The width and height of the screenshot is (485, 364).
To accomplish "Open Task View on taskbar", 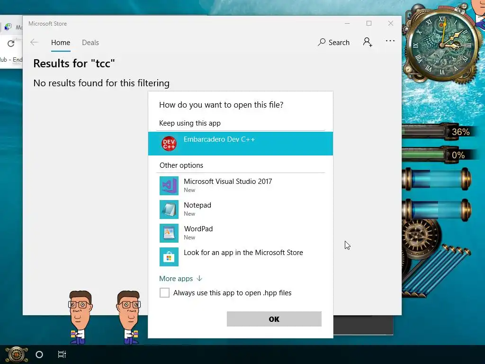I will coord(62,355).
